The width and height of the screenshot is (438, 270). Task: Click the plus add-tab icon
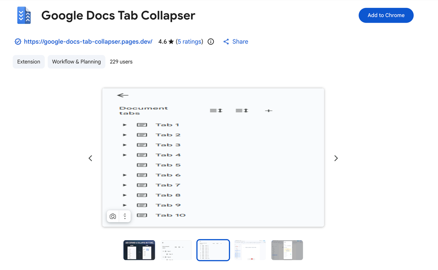[269, 111]
